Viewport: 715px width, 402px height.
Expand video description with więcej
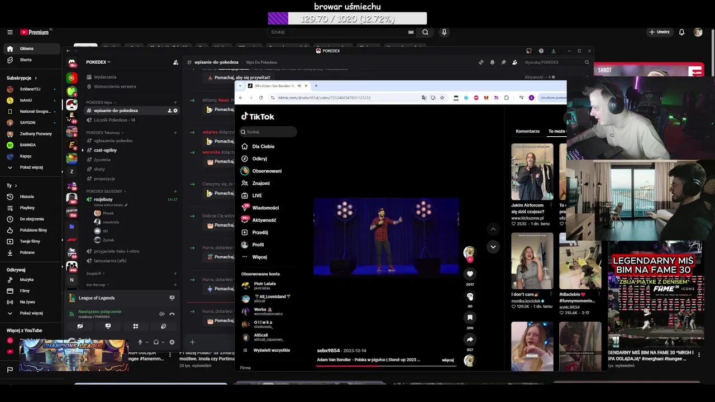coord(448,360)
